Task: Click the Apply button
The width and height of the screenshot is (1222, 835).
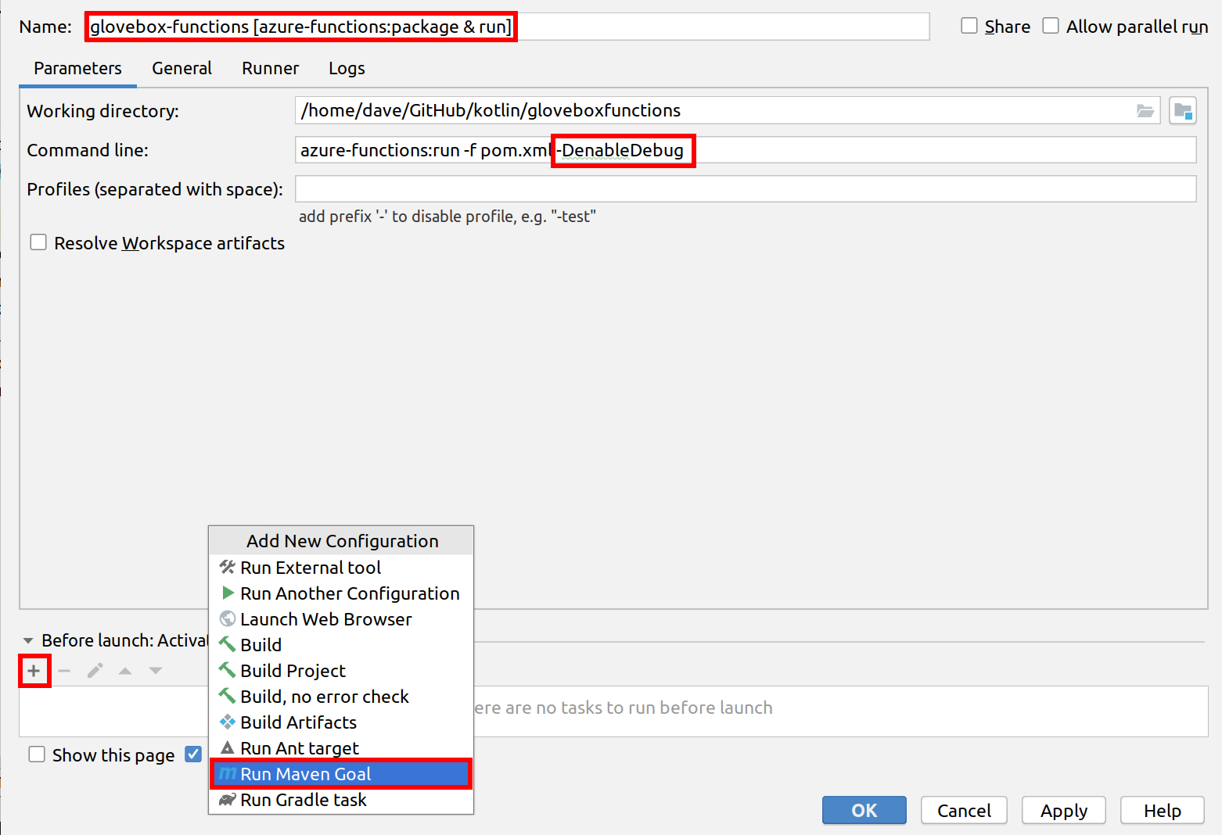Action: (1064, 811)
